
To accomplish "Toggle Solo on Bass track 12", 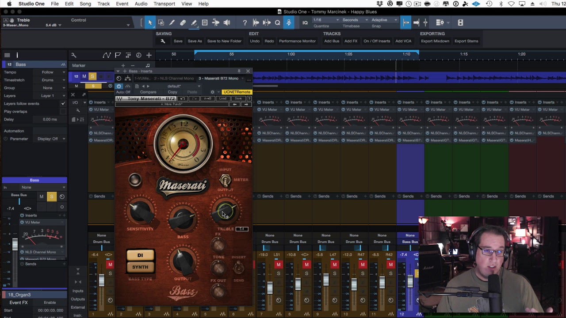I will (92, 76).
